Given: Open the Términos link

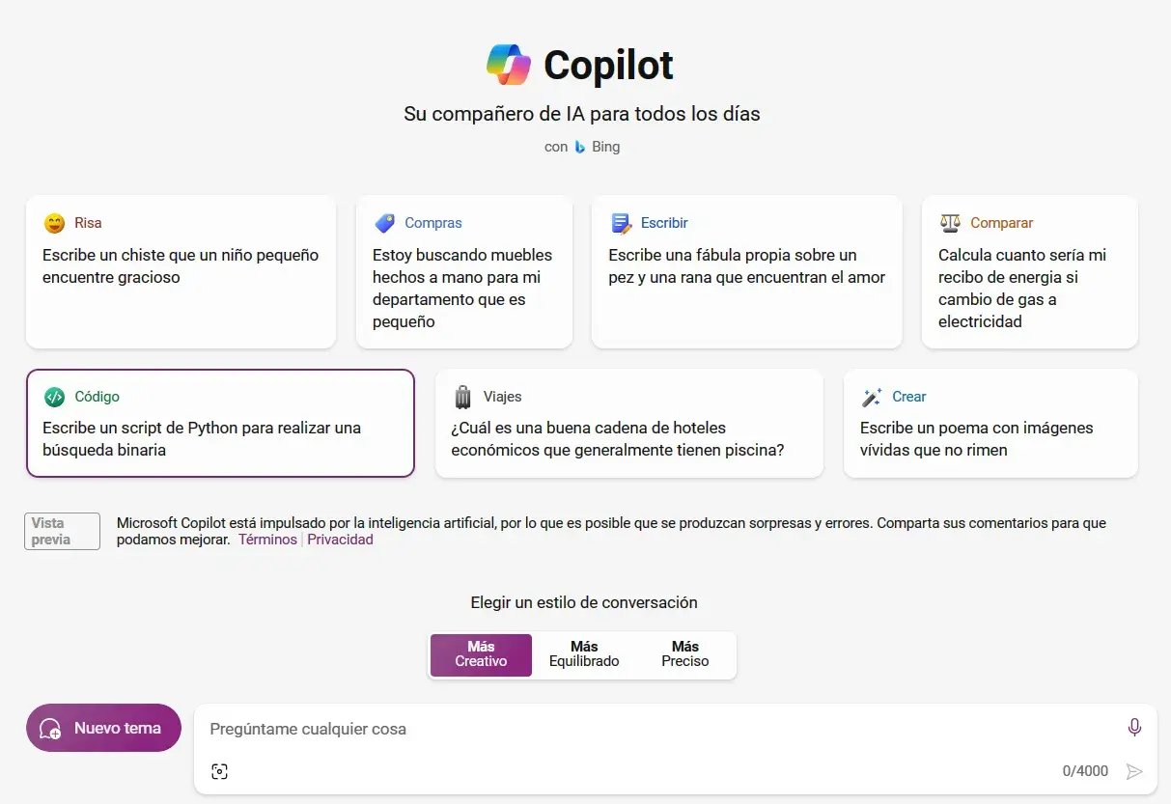Looking at the screenshot, I should (267, 540).
